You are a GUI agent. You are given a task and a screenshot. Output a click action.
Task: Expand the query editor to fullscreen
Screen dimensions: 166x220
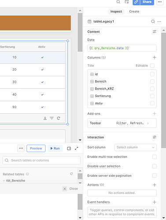click(x=77, y=149)
